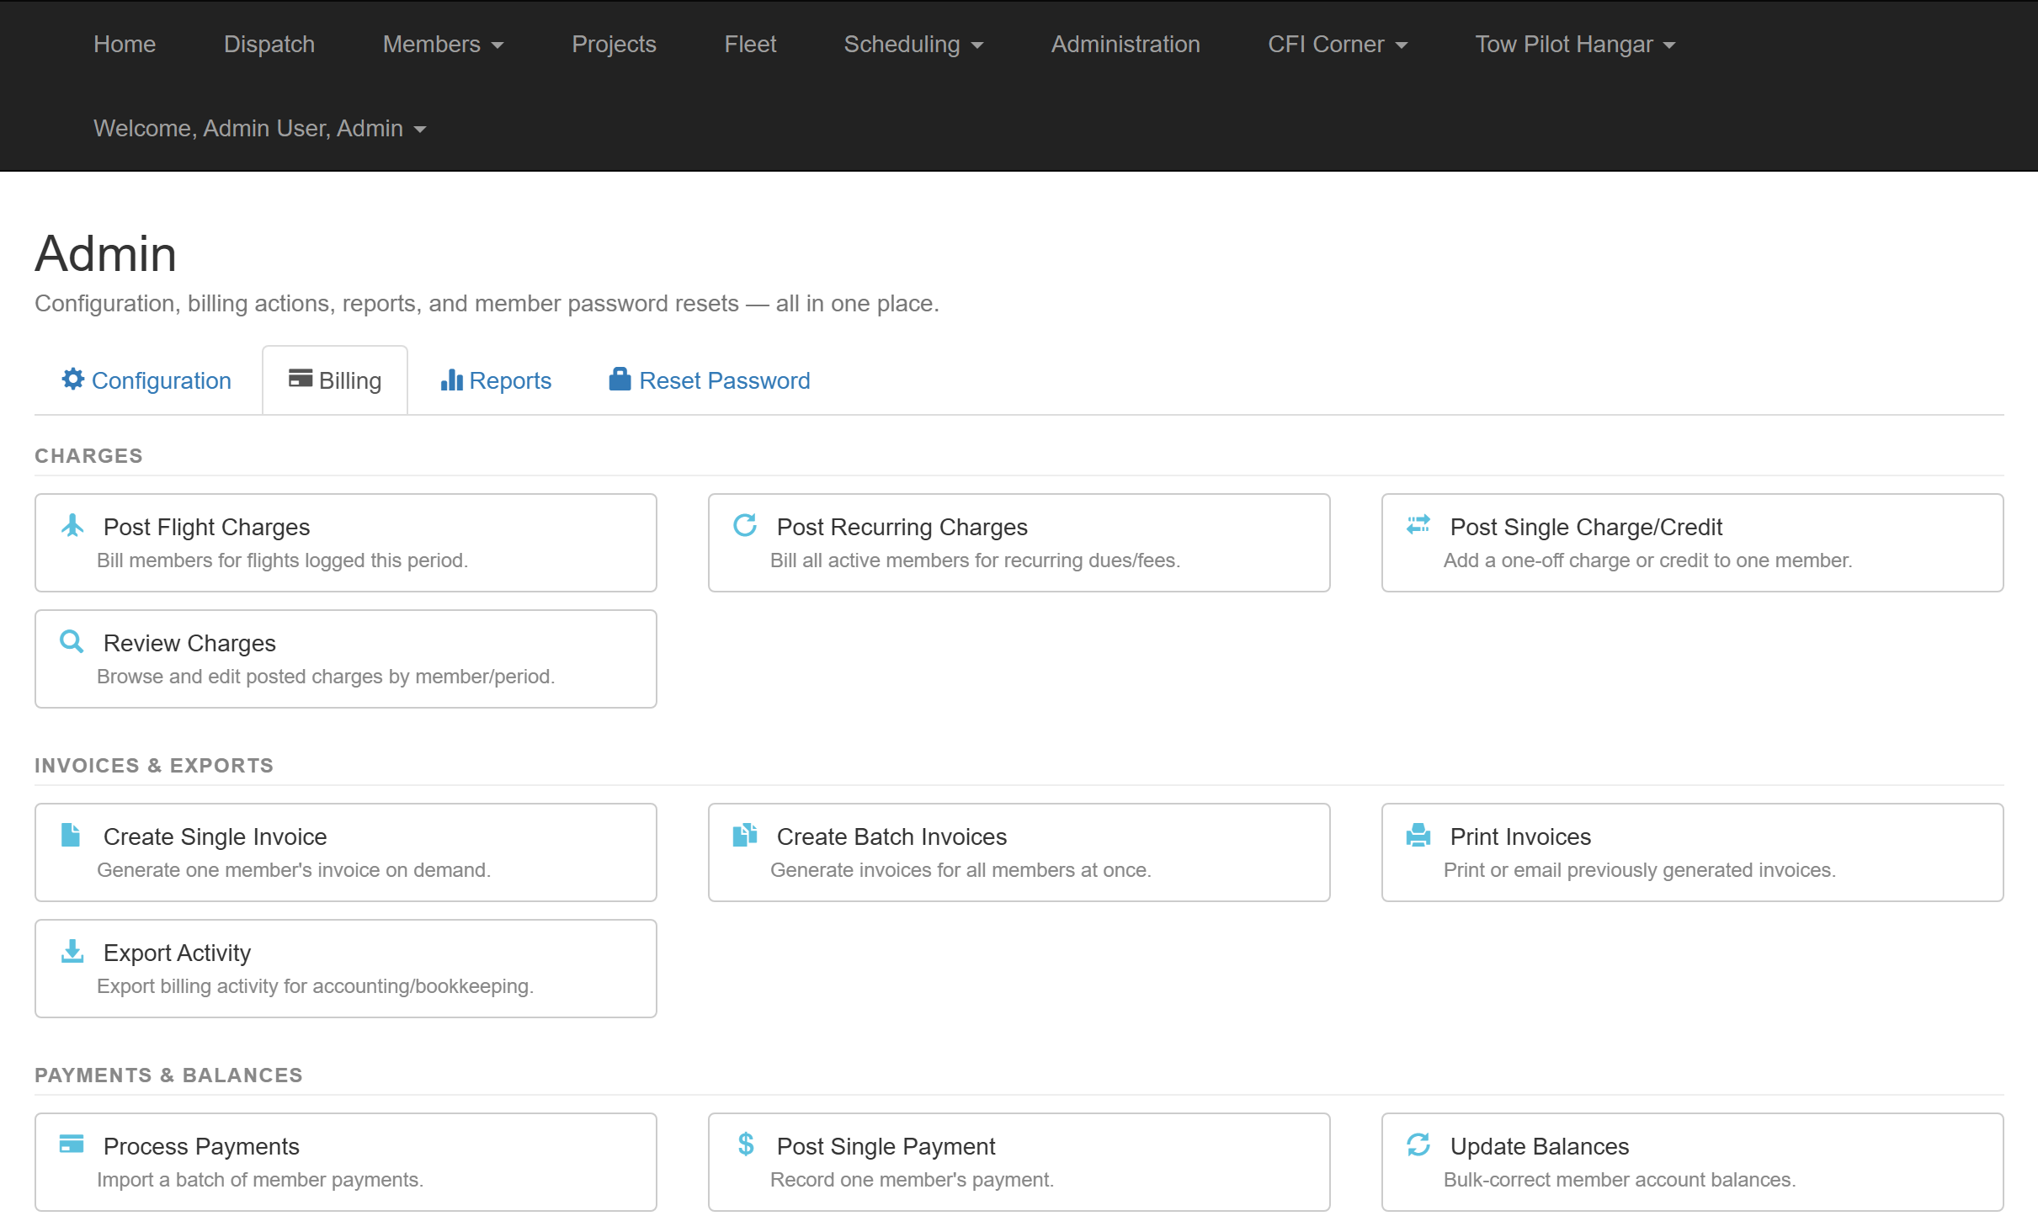
Task: Switch to the Configuration tab
Action: tap(147, 380)
